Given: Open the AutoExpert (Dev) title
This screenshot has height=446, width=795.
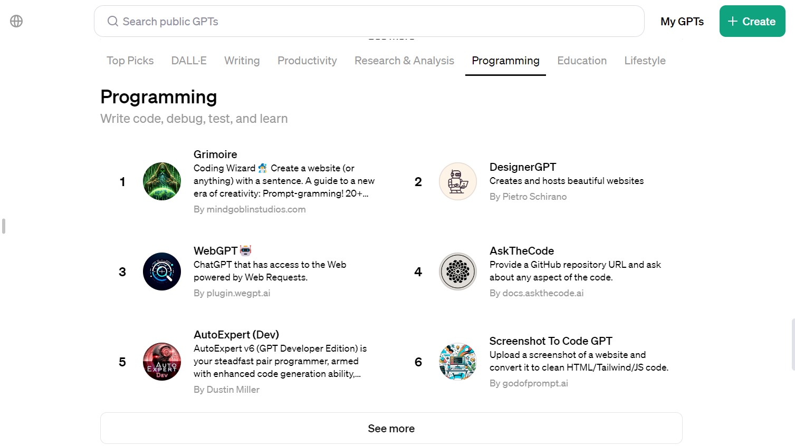Looking at the screenshot, I should 236,335.
